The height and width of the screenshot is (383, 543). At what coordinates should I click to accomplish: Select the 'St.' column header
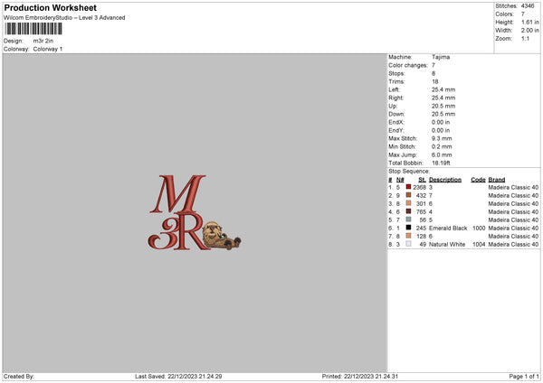(422, 180)
